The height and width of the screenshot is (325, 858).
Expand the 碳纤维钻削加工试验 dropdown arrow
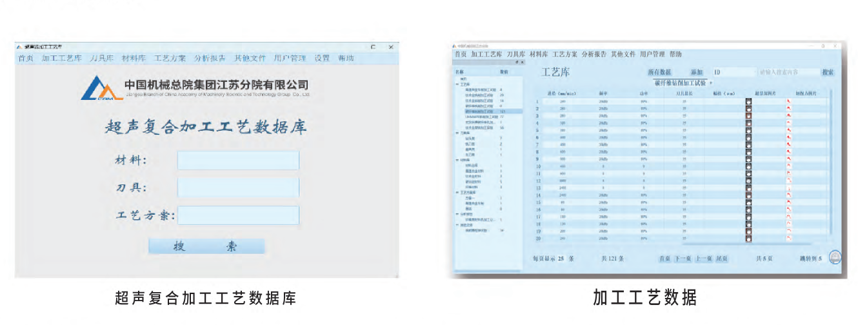click(x=711, y=83)
